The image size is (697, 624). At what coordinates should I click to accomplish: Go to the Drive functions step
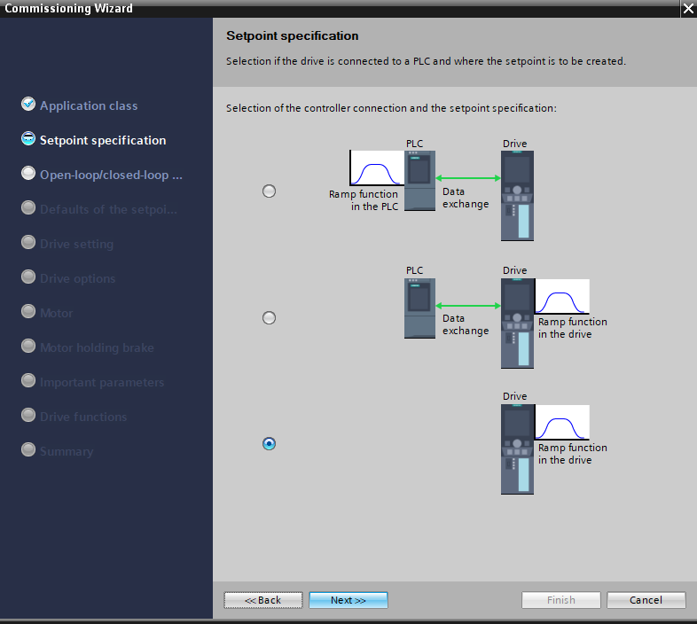(83, 417)
